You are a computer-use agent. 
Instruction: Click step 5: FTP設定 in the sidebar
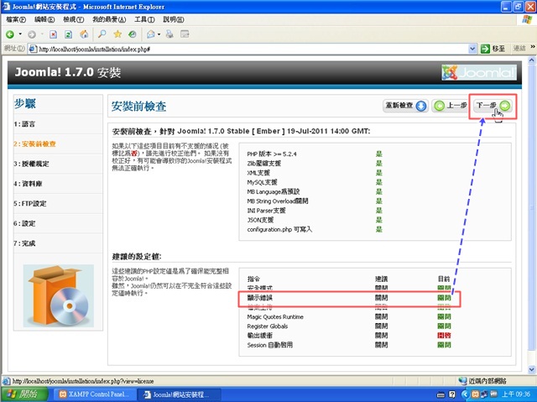pyautogui.click(x=30, y=203)
